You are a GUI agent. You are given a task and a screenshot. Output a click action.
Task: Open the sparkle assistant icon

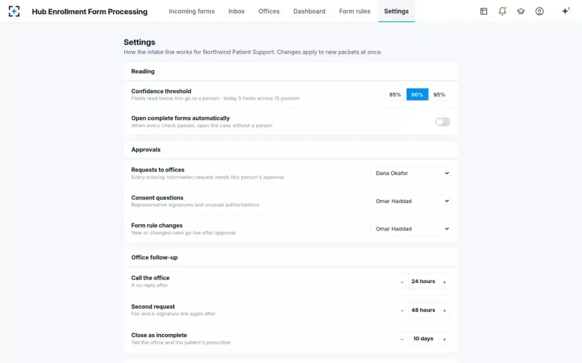pyautogui.click(x=566, y=11)
